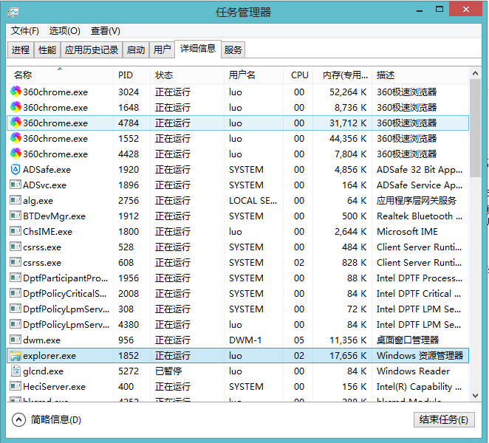The height and width of the screenshot is (443, 489).
Task: Click the explorer.exe folder icon
Action: 16,355
